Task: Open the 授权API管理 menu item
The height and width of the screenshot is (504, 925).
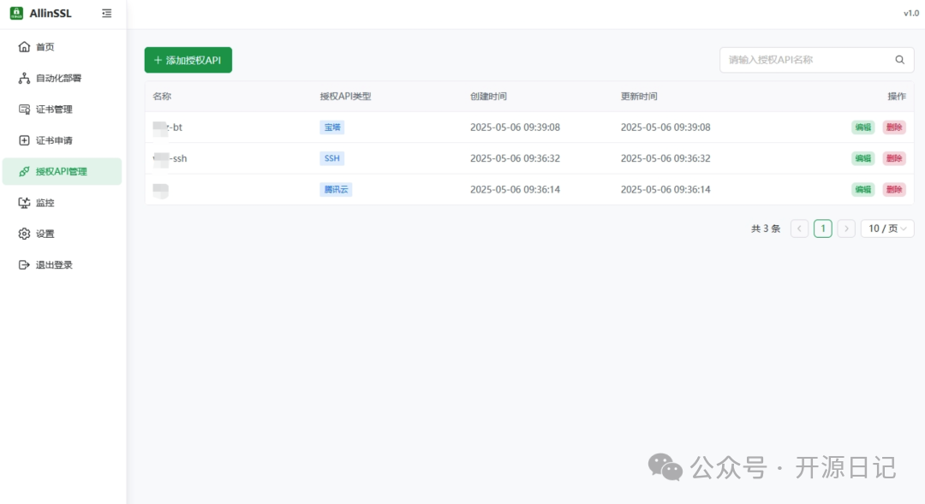Action: pyautogui.click(x=62, y=171)
